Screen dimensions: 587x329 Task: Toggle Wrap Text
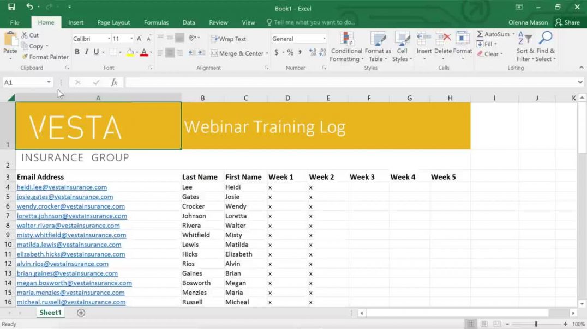pyautogui.click(x=229, y=39)
